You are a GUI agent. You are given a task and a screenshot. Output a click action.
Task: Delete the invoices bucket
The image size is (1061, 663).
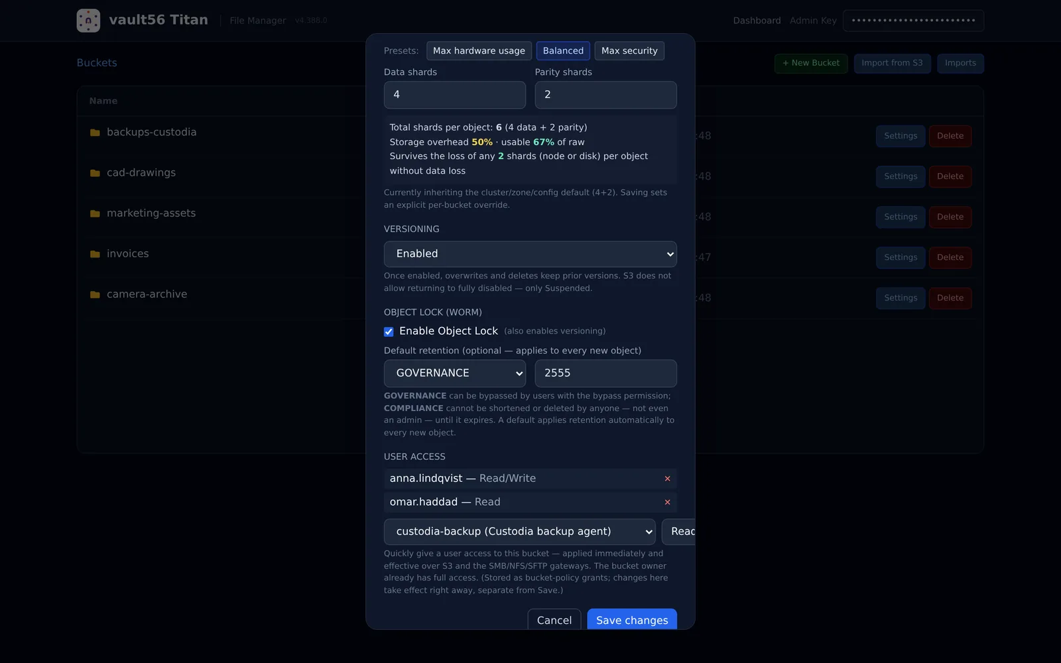click(950, 257)
